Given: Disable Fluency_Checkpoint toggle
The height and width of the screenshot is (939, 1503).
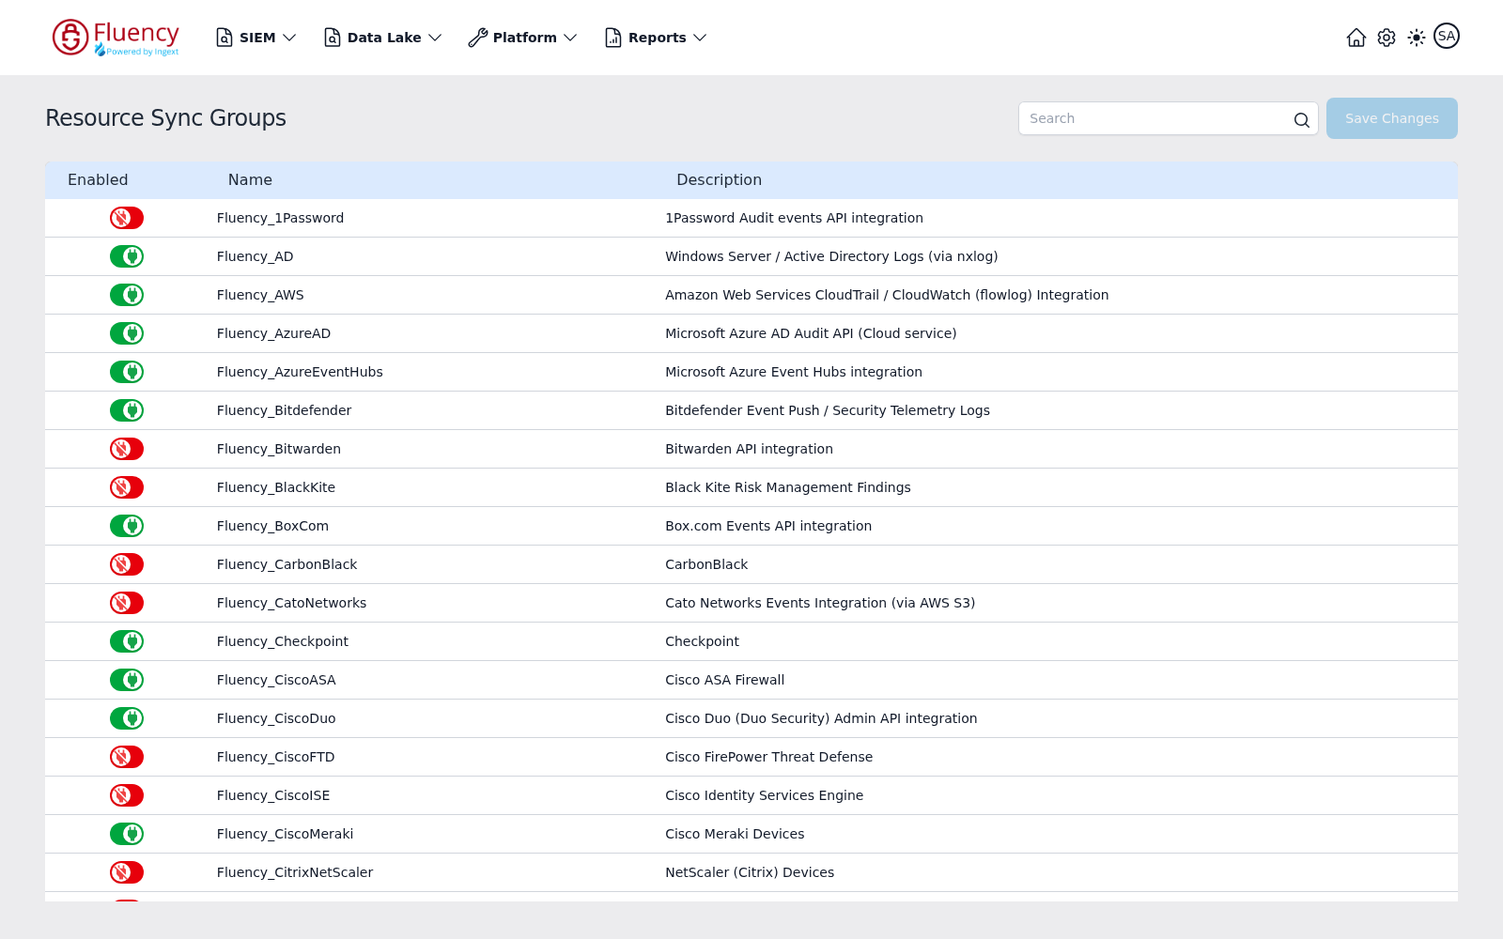Looking at the screenshot, I should 127,641.
